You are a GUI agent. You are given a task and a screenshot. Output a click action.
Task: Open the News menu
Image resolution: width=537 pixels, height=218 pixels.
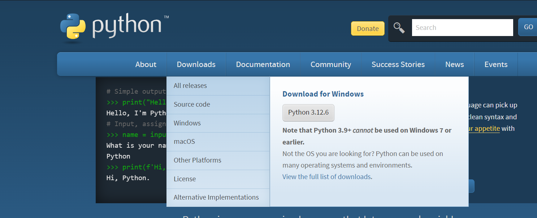click(x=454, y=64)
